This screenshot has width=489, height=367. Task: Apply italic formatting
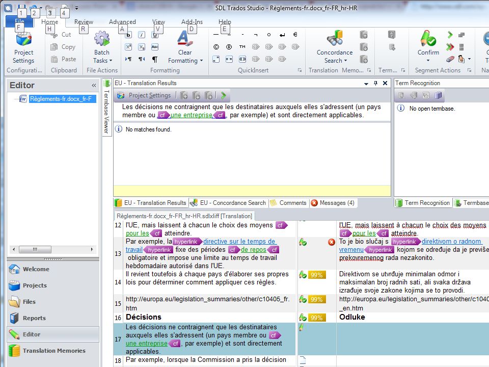(x=142, y=35)
